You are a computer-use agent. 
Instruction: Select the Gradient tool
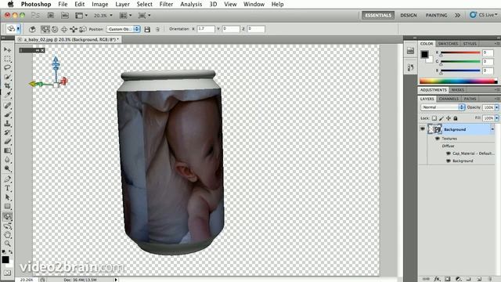7,150
